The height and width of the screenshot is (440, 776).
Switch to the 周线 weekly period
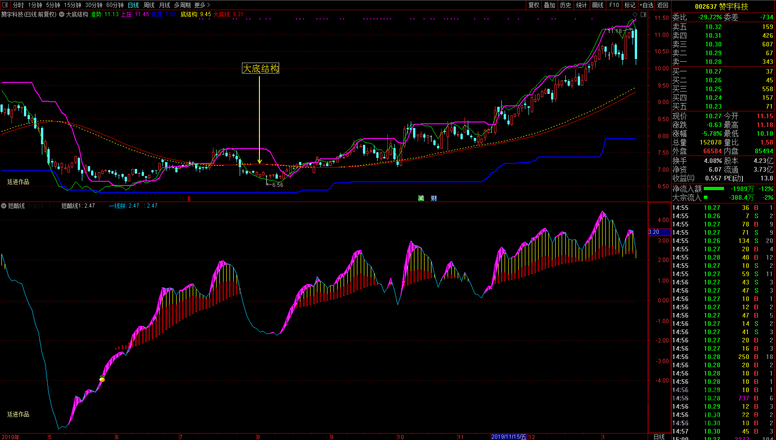coord(149,5)
